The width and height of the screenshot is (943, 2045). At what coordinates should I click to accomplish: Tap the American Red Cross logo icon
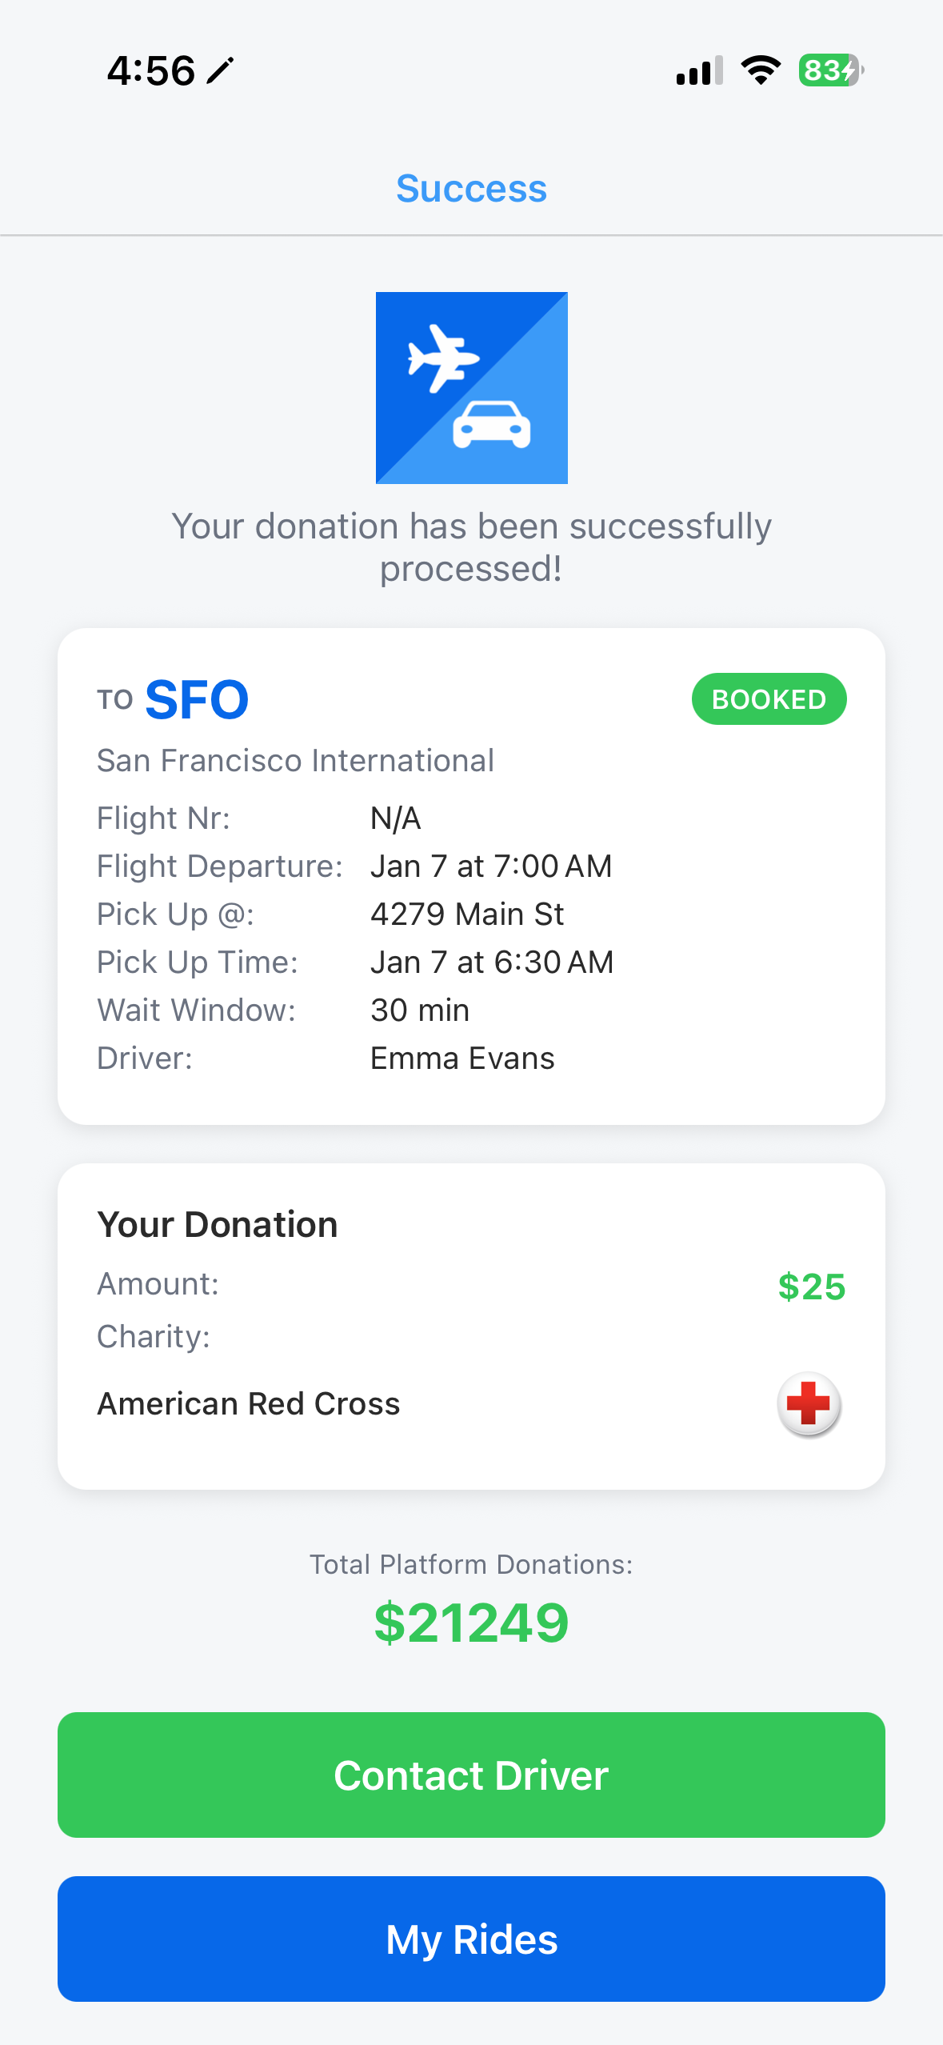tap(809, 1404)
